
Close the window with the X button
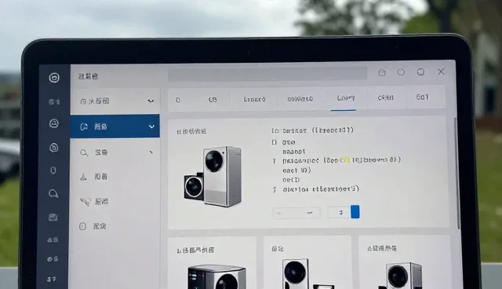(x=441, y=71)
